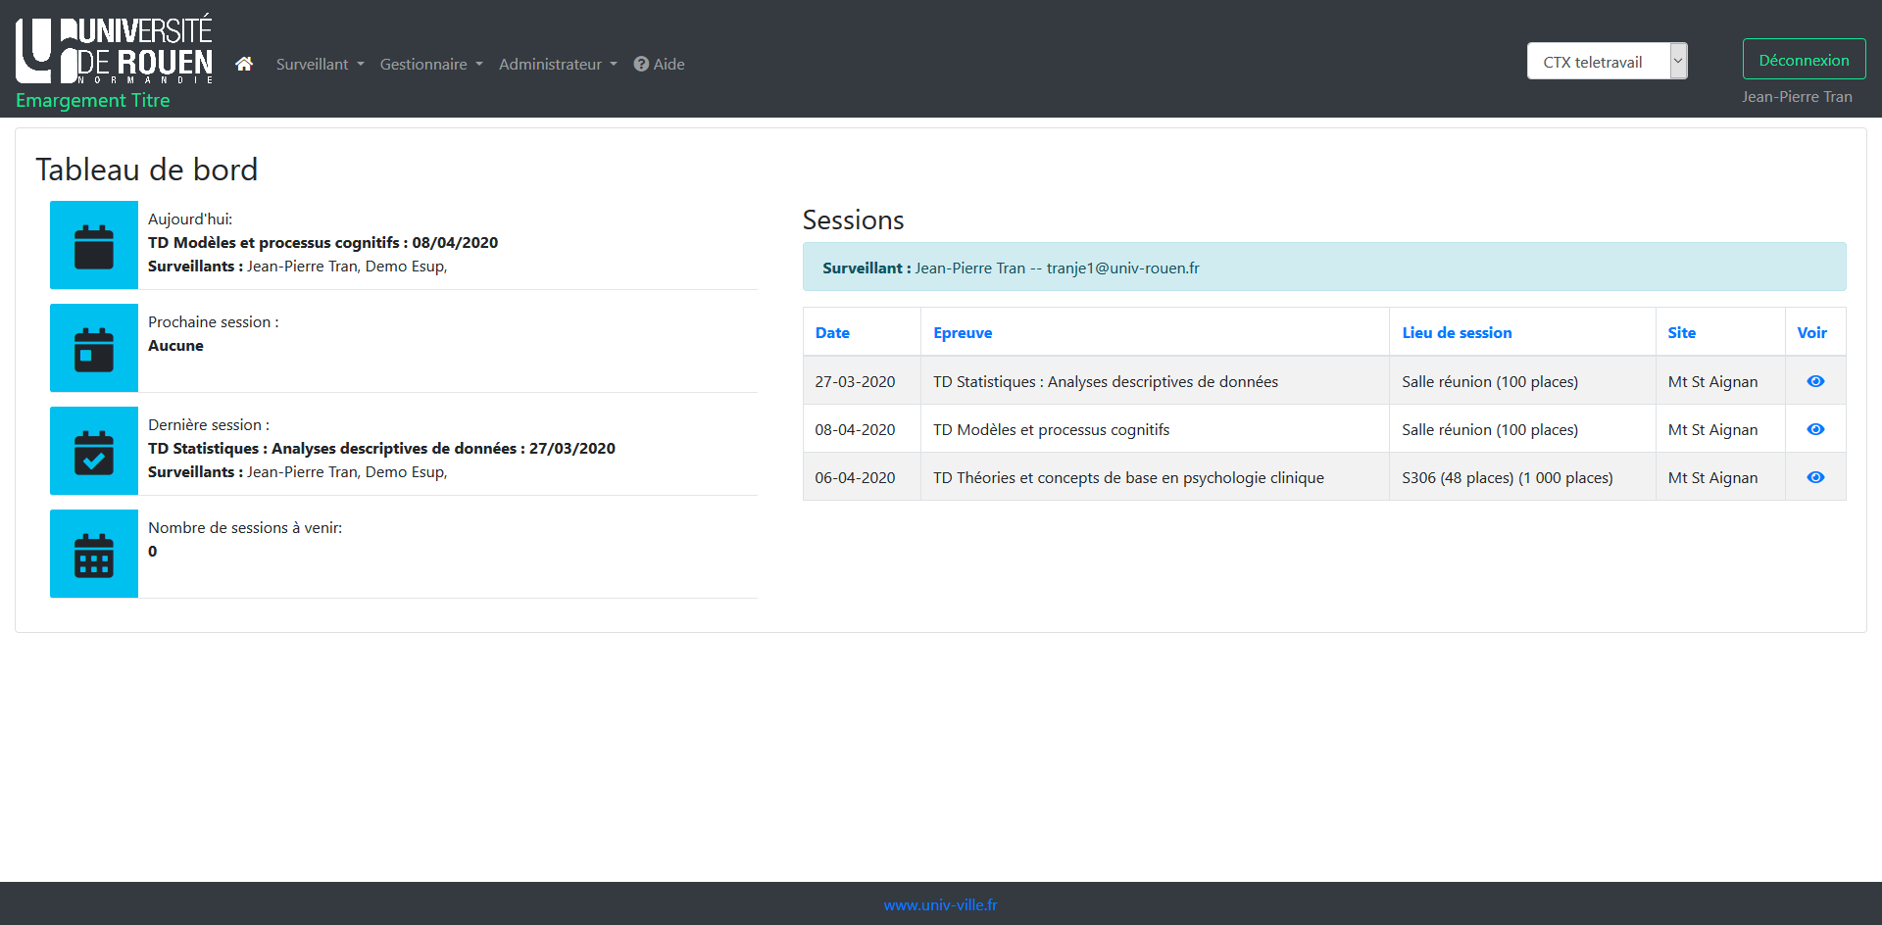Click the Université de Rouen logo

tap(114, 50)
